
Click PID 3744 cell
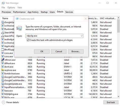tap(30, 94)
